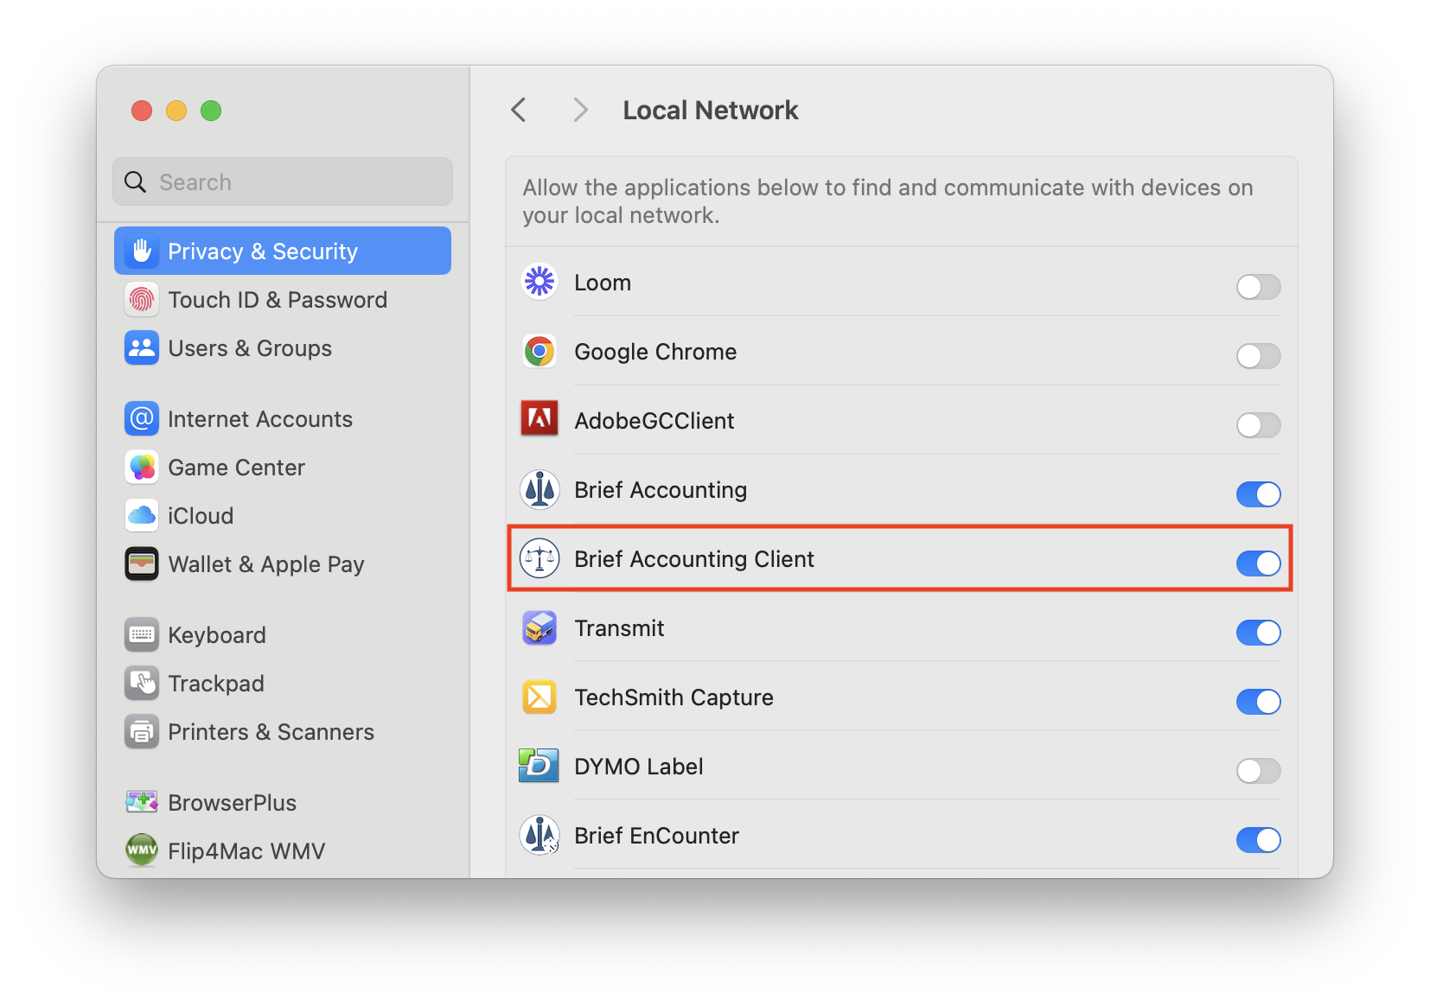
Task: Click the Flip4Mac WMV icon
Action: pyautogui.click(x=142, y=850)
